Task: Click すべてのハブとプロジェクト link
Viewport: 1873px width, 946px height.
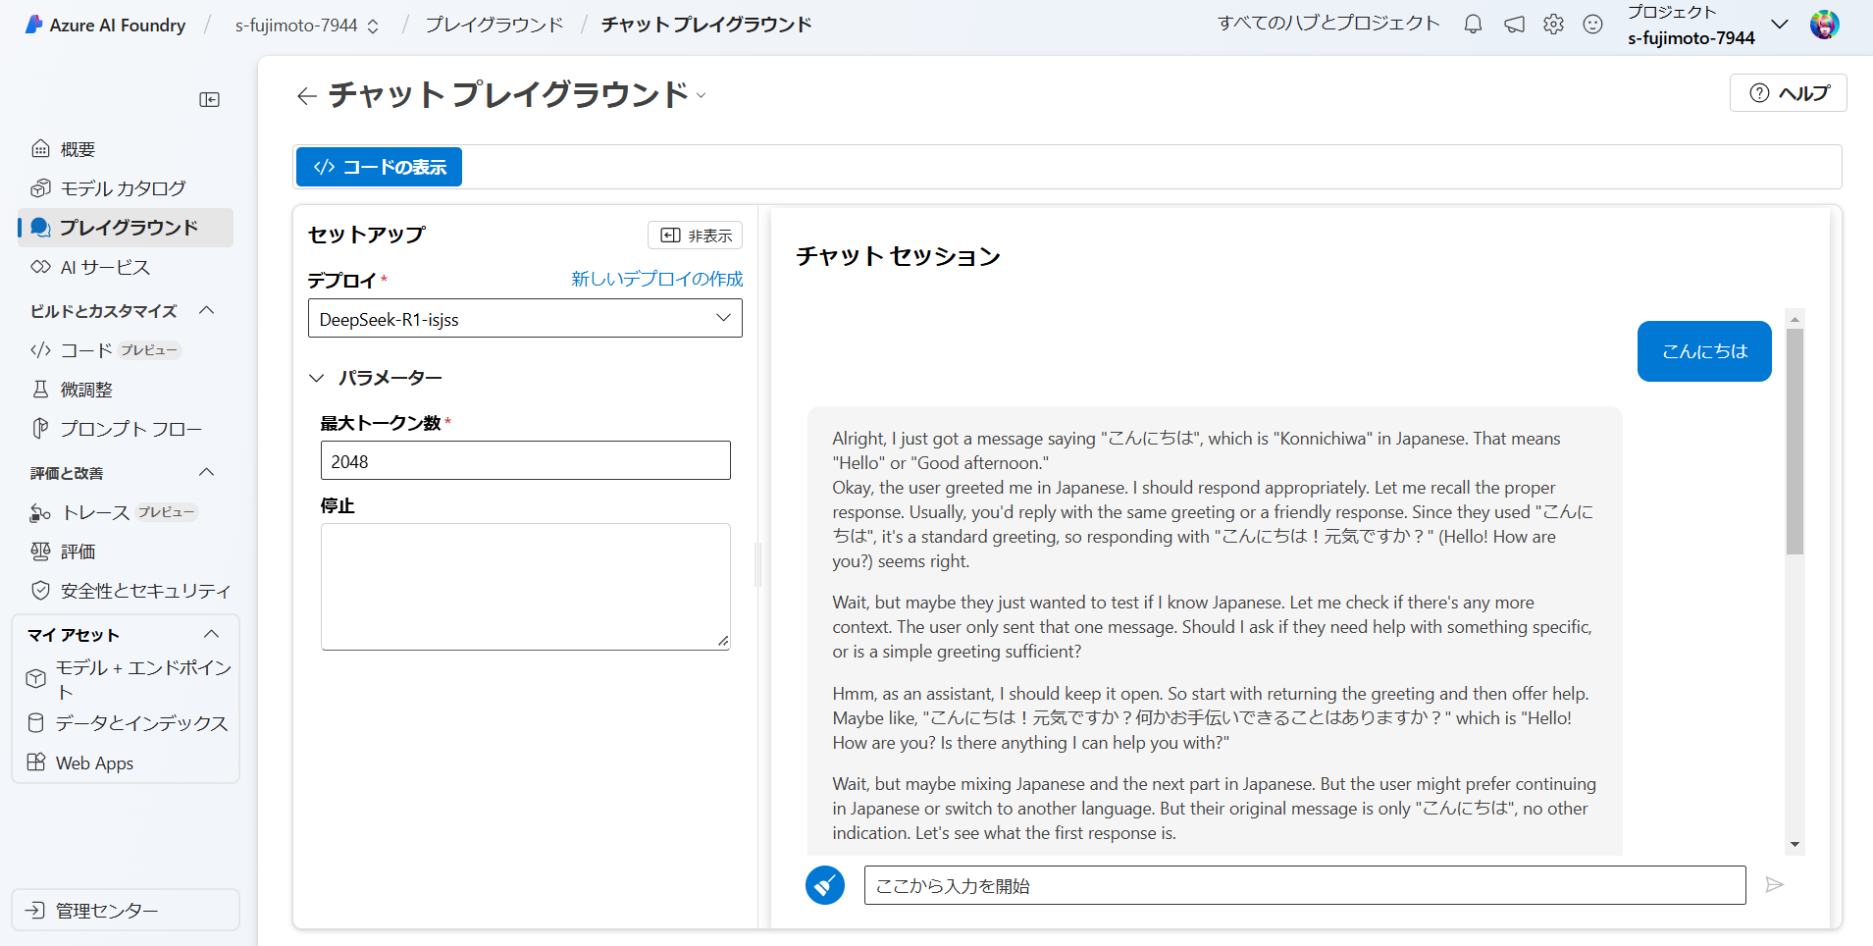Action: (1328, 24)
